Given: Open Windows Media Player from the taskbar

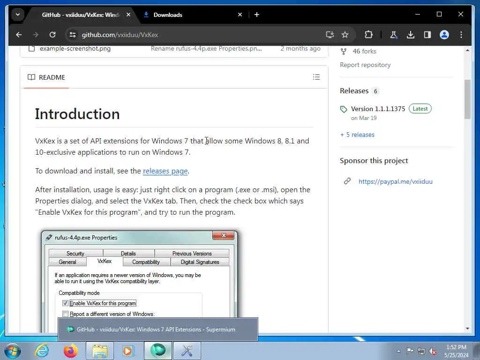Looking at the screenshot, I should [128, 351].
